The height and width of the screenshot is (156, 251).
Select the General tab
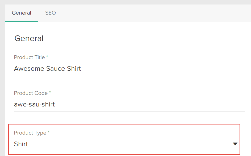coord(21,13)
